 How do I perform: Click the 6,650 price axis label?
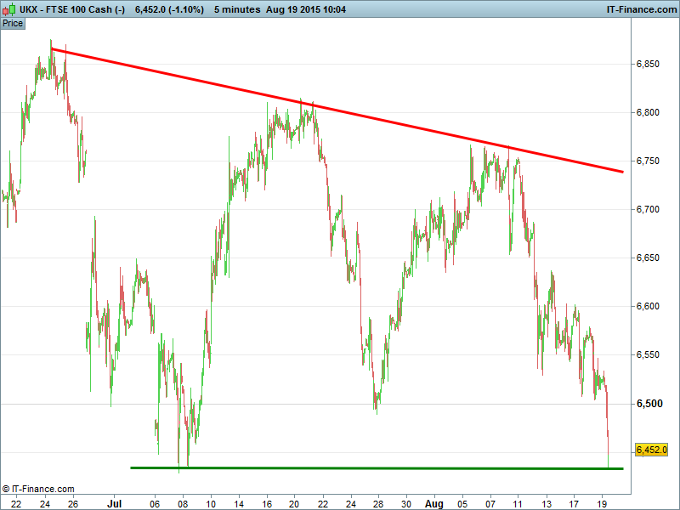click(648, 258)
